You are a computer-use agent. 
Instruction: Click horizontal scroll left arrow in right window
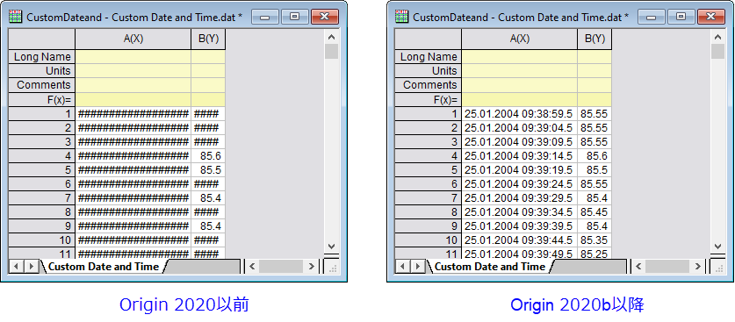[x=638, y=267]
